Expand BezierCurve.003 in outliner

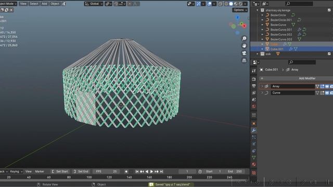[262, 39]
